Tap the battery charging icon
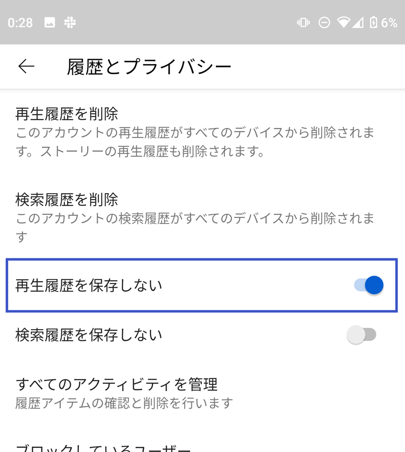Image resolution: width=405 pixels, height=452 pixels. [373, 22]
